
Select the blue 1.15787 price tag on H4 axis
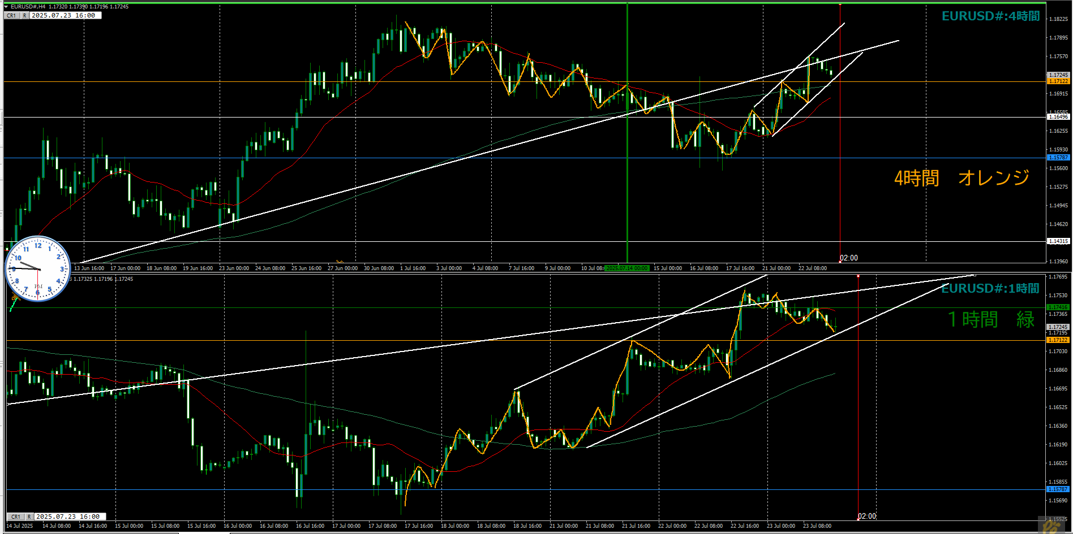pyautogui.click(x=1058, y=158)
